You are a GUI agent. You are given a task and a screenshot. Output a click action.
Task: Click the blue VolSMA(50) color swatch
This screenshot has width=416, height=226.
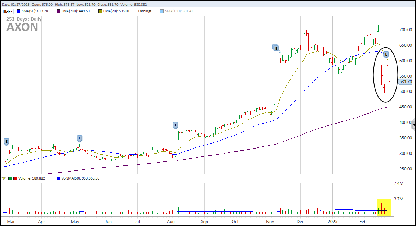pos(58,178)
